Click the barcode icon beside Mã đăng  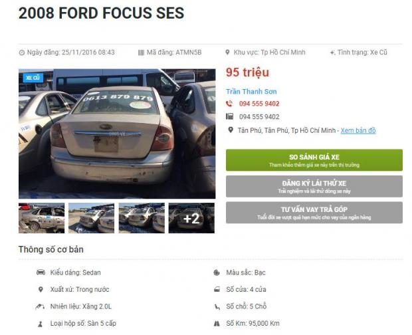point(141,53)
